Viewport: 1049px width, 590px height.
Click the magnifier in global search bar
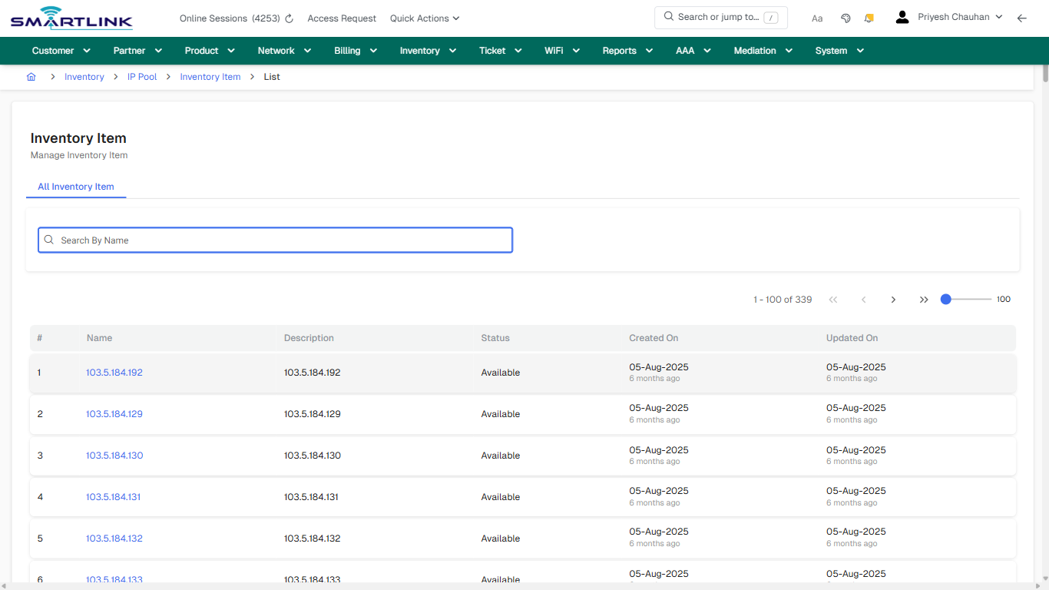coord(667,17)
